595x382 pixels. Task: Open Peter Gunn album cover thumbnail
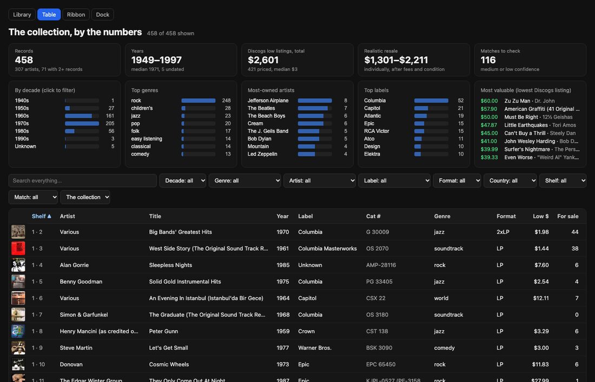(x=18, y=331)
